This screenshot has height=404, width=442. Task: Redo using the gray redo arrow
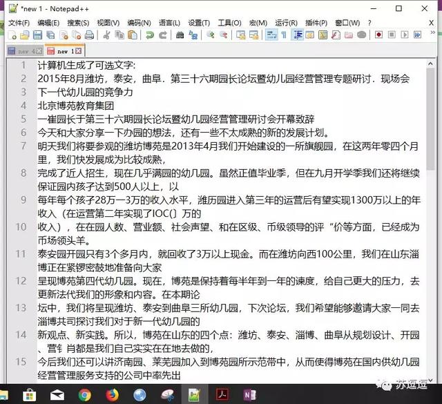tap(163, 35)
